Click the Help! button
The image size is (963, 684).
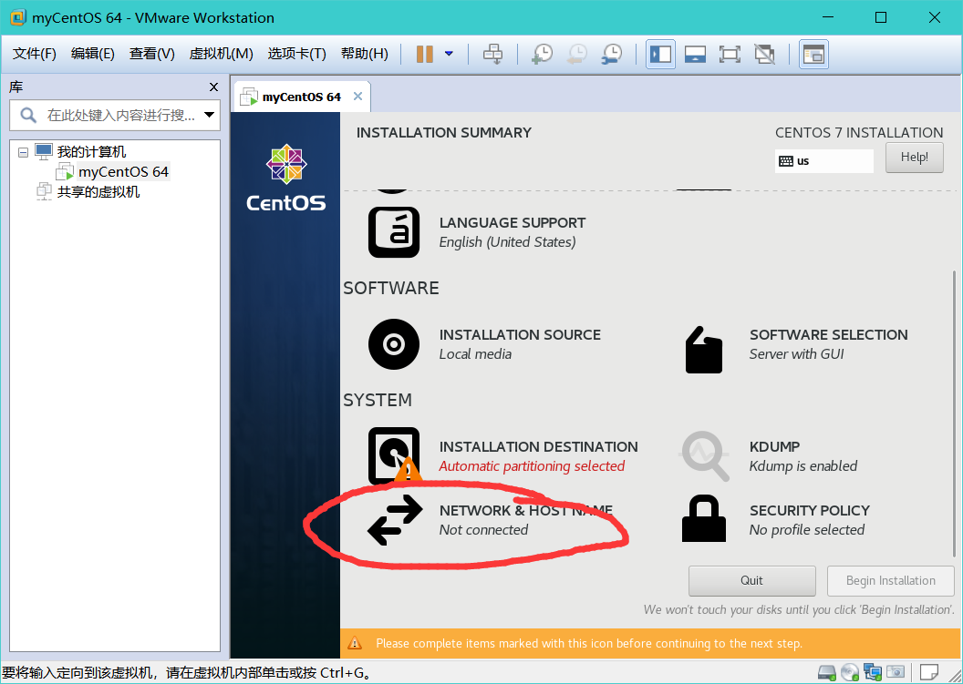point(914,158)
